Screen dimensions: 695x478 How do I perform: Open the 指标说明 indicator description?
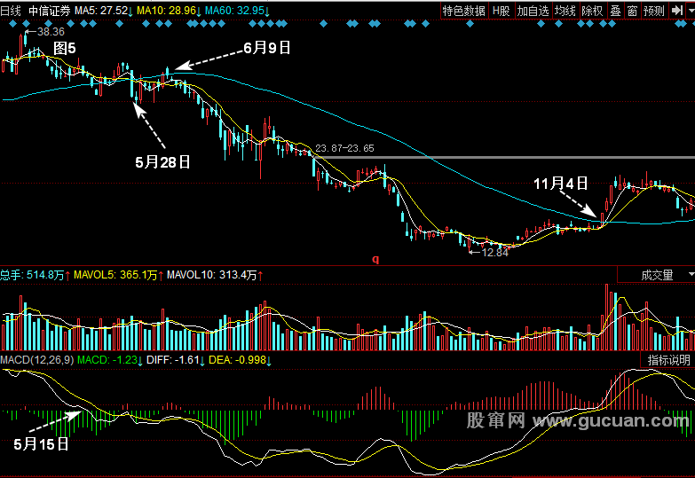pyautogui.click(x=668, y=360)
